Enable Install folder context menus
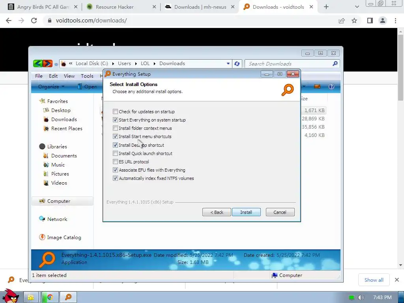404x303 pixels. pyautogui.click(x=116, y=128)
